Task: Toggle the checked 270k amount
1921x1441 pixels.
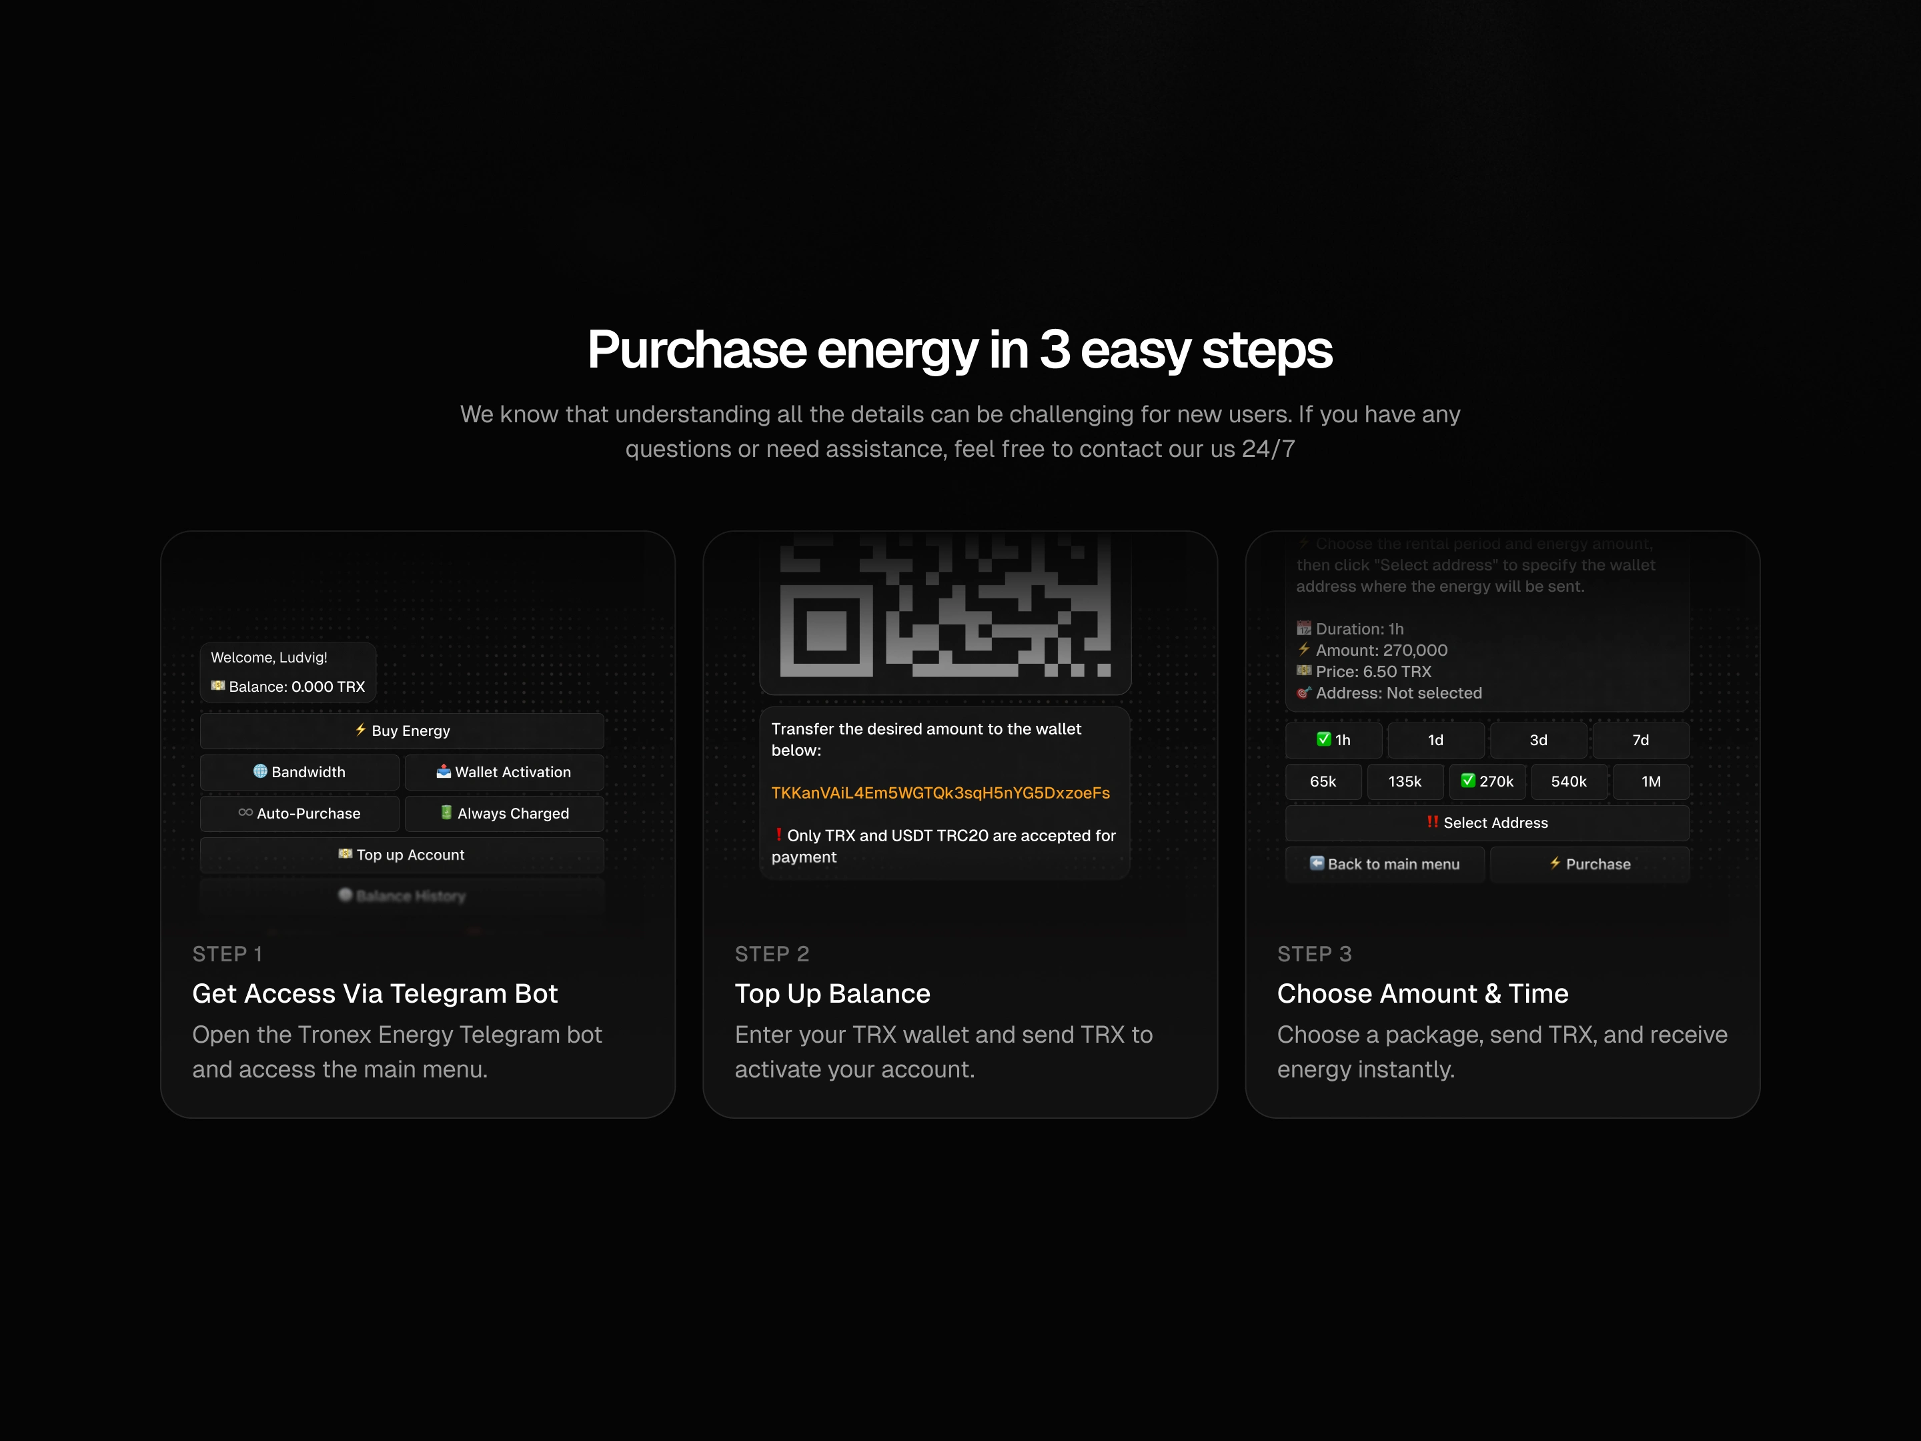Action: point(1487,782)
